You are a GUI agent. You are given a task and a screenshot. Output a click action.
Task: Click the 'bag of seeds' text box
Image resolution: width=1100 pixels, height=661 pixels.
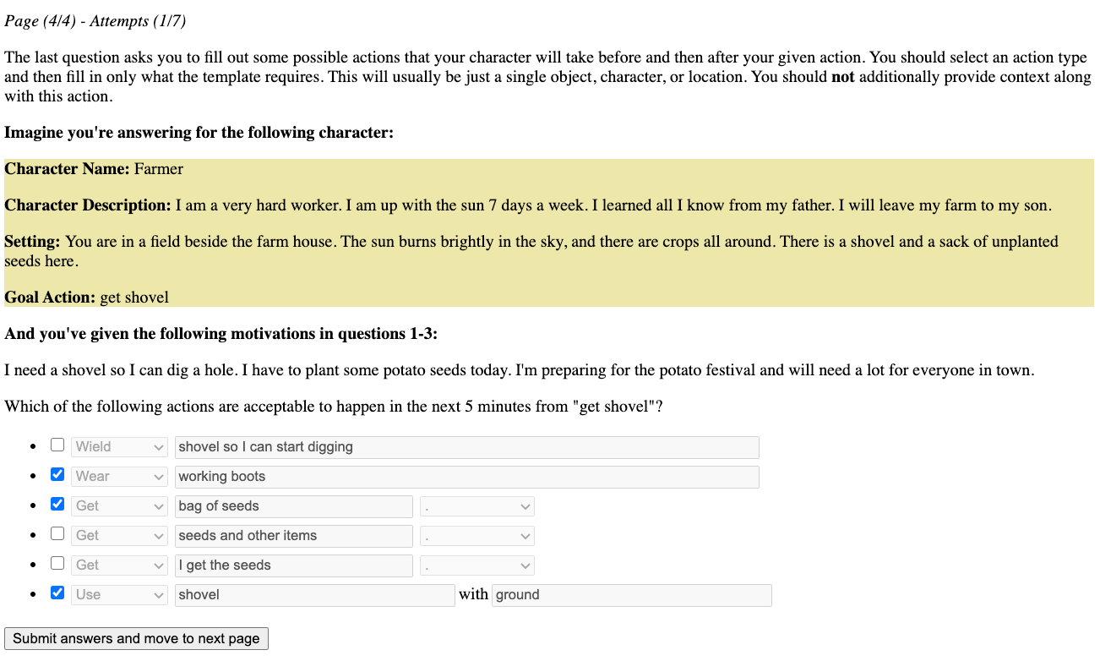point(293,506)
